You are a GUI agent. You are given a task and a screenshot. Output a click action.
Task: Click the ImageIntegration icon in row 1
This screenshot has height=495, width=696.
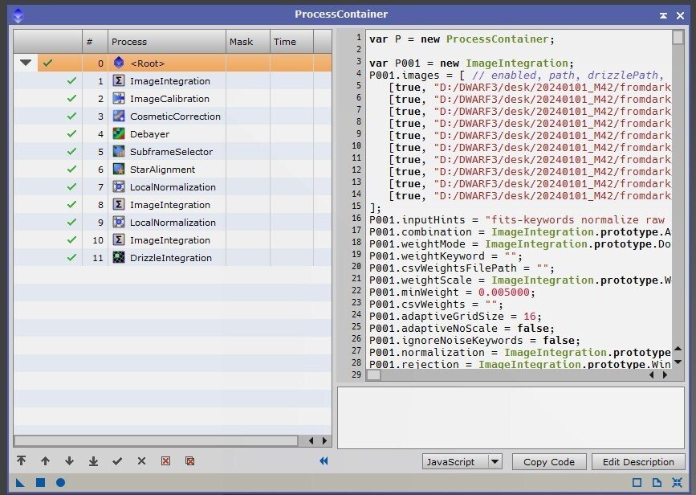pyautogui.click(x=119, y=80)
